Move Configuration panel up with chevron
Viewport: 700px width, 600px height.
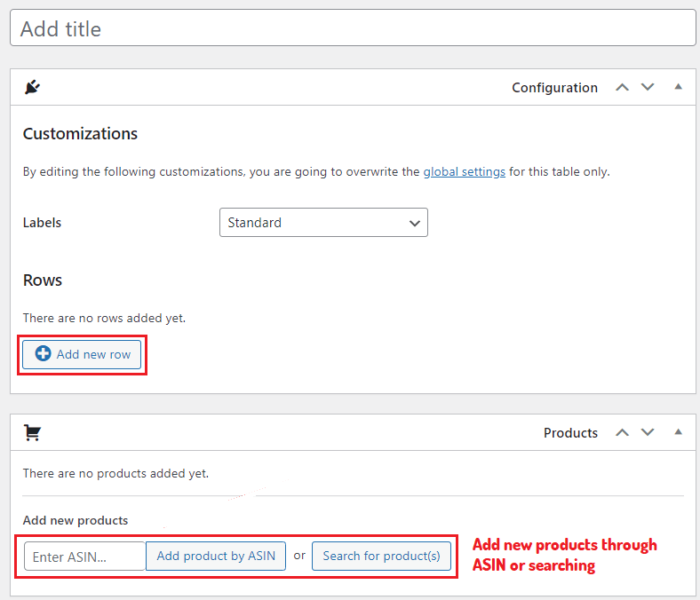pyautogui.click(x=623, y=88)
